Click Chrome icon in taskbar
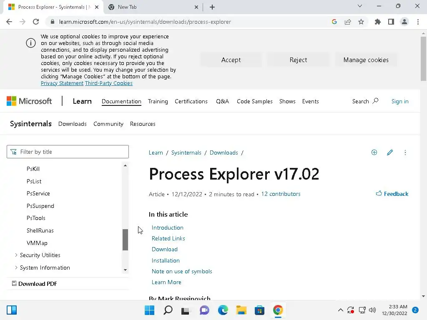The width and height of the screenshot is (427, 320). click(x=278, y=310)
